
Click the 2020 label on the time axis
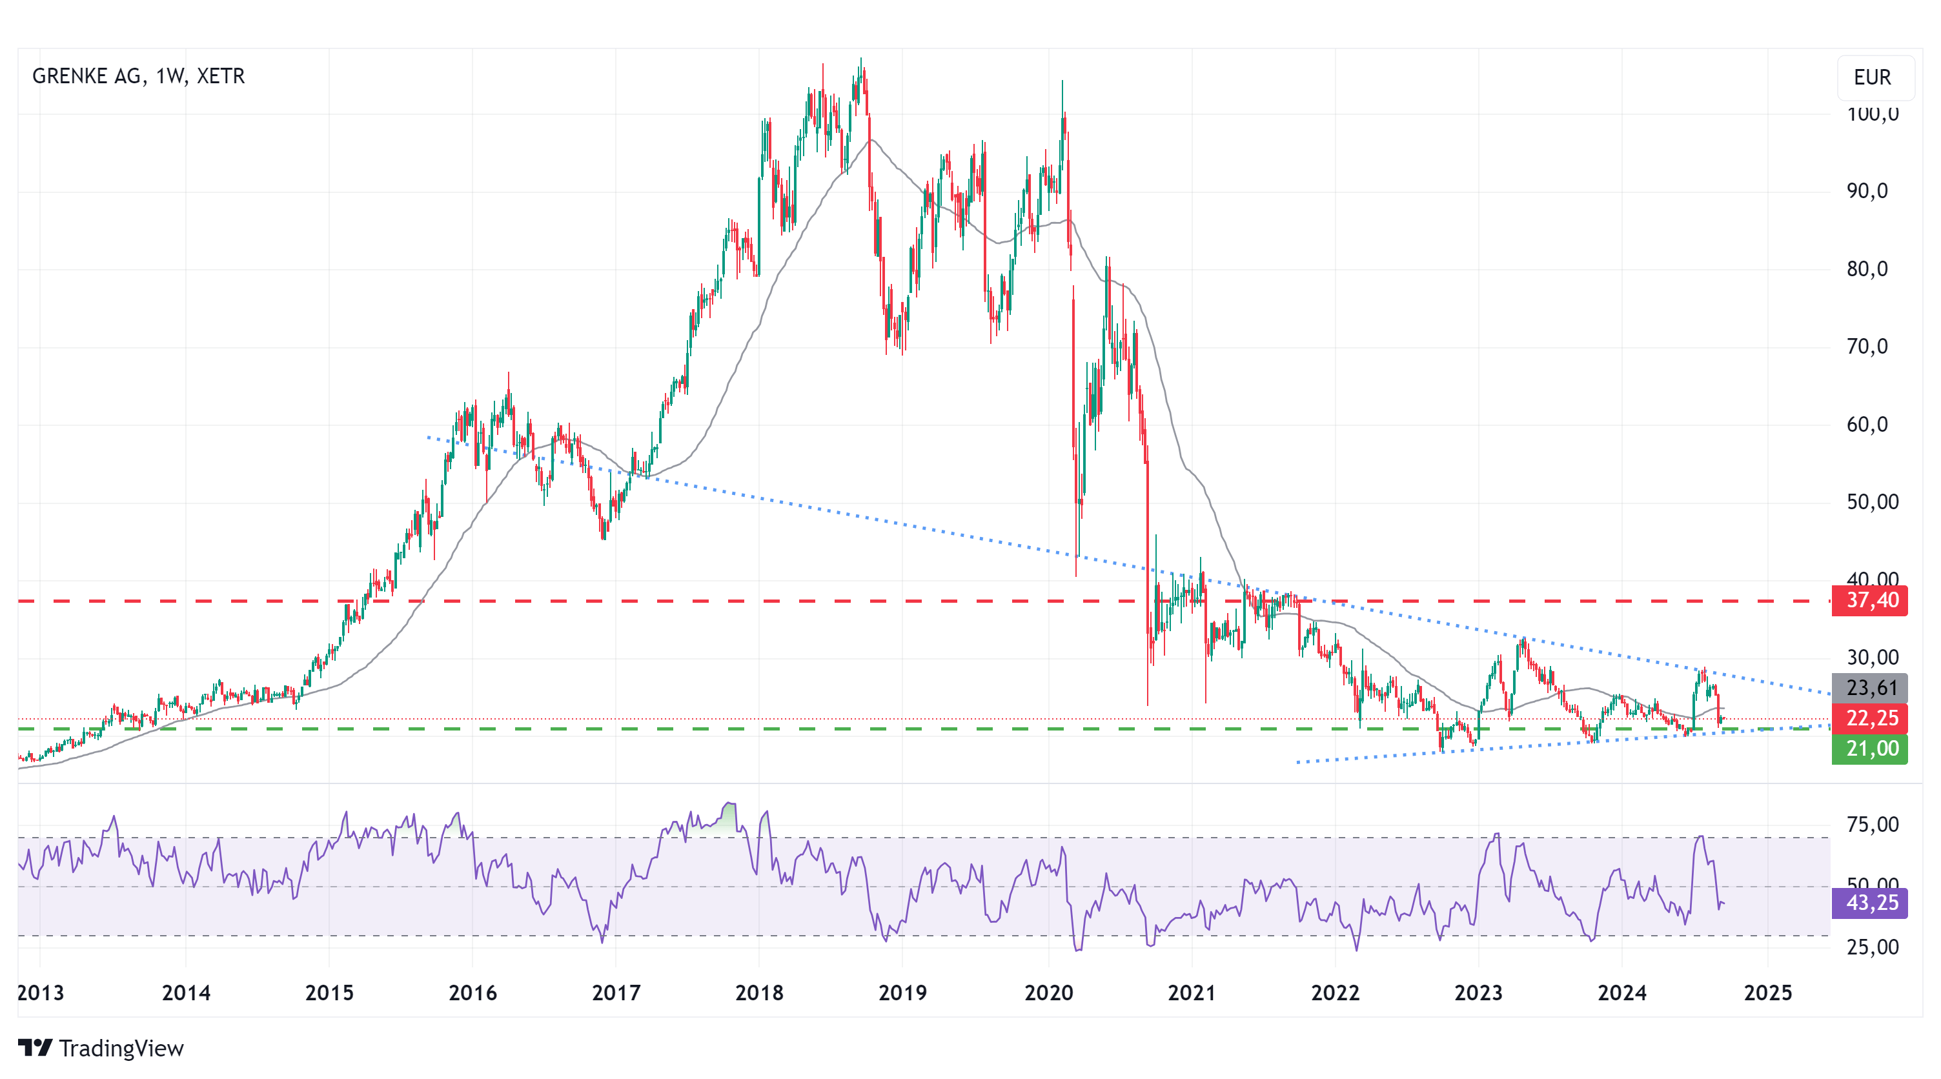pyautogui.click(x=1049, y=993)
